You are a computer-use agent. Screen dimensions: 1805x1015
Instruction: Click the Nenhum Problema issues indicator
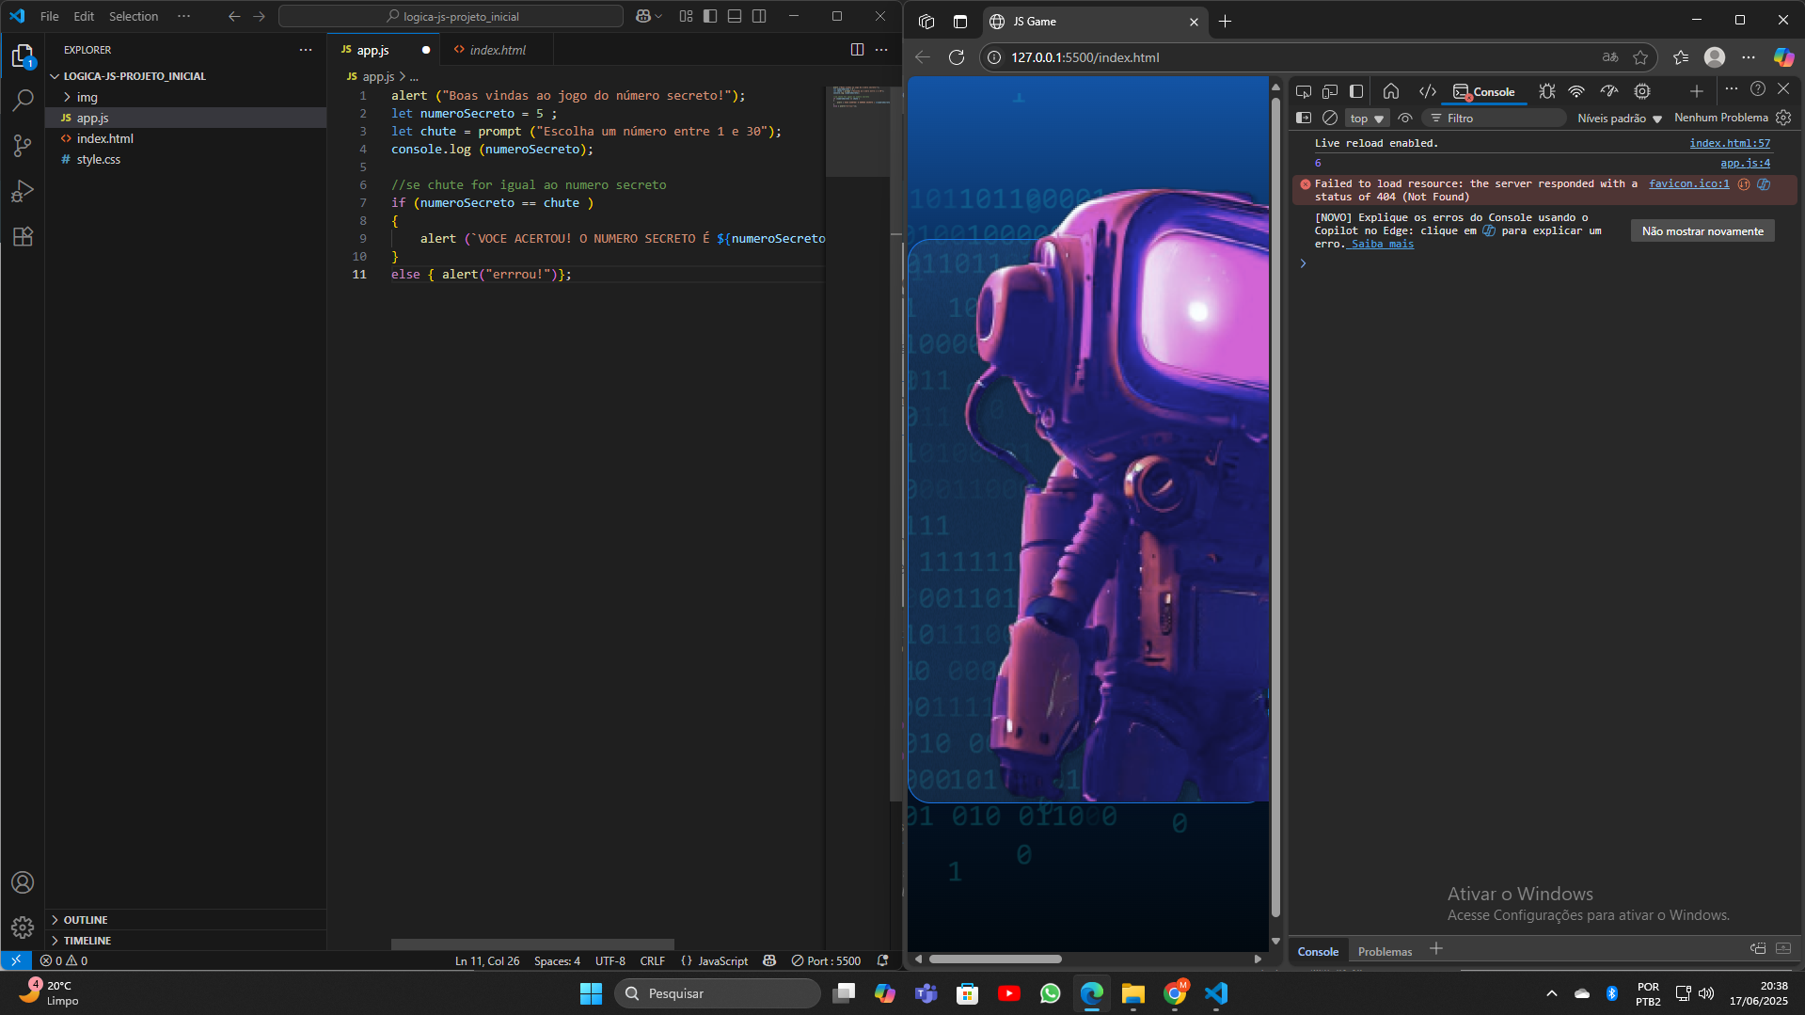[1720, 118]
